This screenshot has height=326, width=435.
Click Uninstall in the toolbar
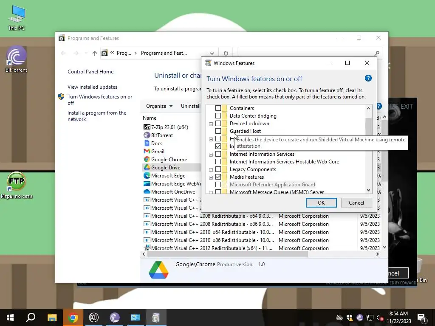[190, 106]
